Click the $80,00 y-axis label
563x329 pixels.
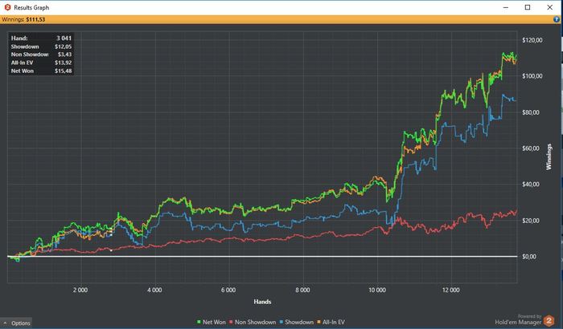pos(531,112)
